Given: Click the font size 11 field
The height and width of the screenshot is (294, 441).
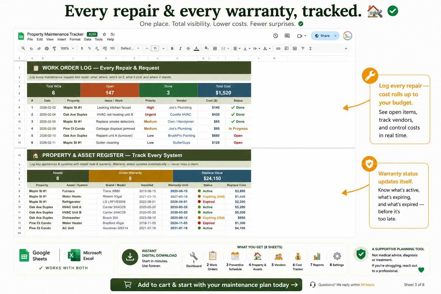Looking at the screenshot, I should 155,49.
